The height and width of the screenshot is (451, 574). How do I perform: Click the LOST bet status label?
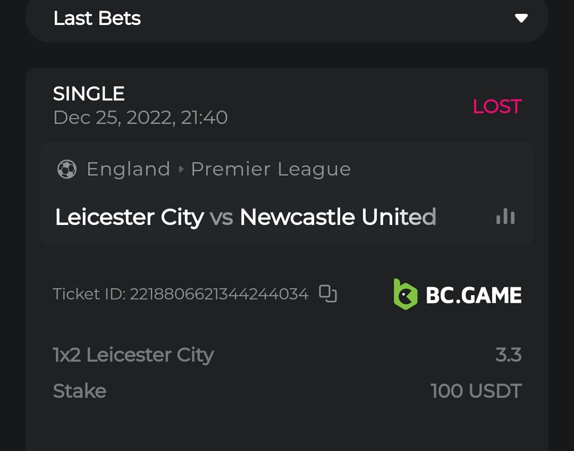497,106
